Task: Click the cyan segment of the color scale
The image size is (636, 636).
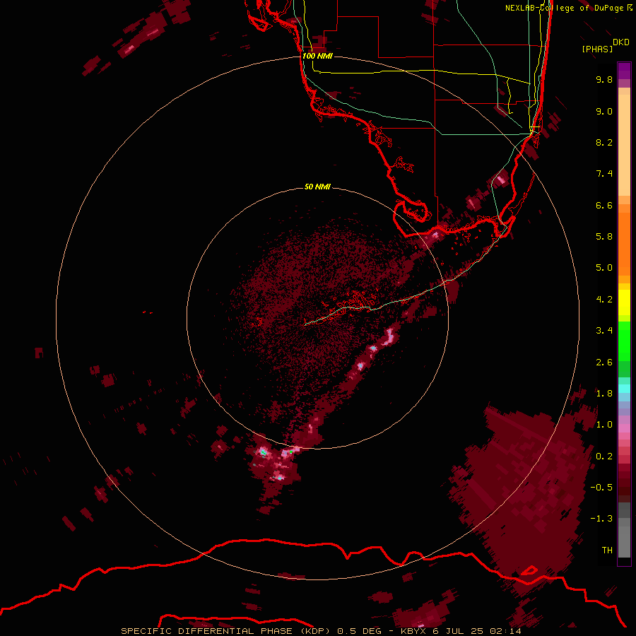Action: click(x=624, y=389)
